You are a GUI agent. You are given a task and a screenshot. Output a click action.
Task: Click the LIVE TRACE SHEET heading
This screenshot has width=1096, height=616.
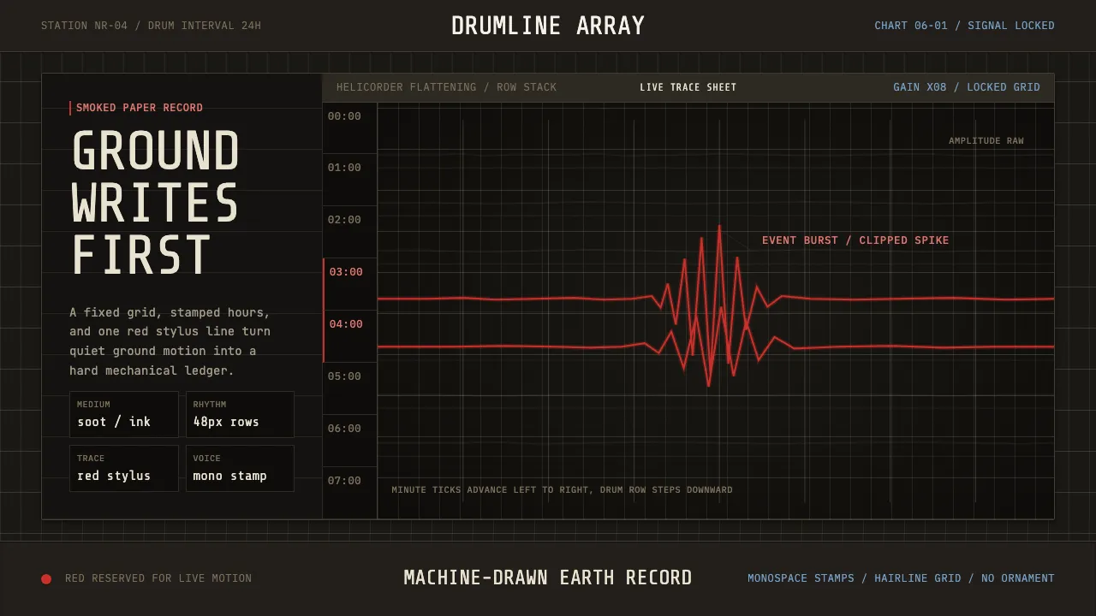[x=688, y=87]
